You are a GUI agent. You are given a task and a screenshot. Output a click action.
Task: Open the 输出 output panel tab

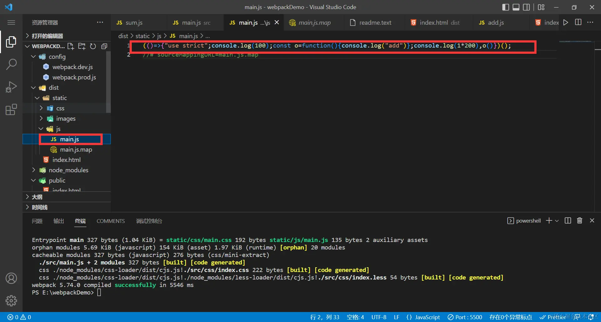59,221
